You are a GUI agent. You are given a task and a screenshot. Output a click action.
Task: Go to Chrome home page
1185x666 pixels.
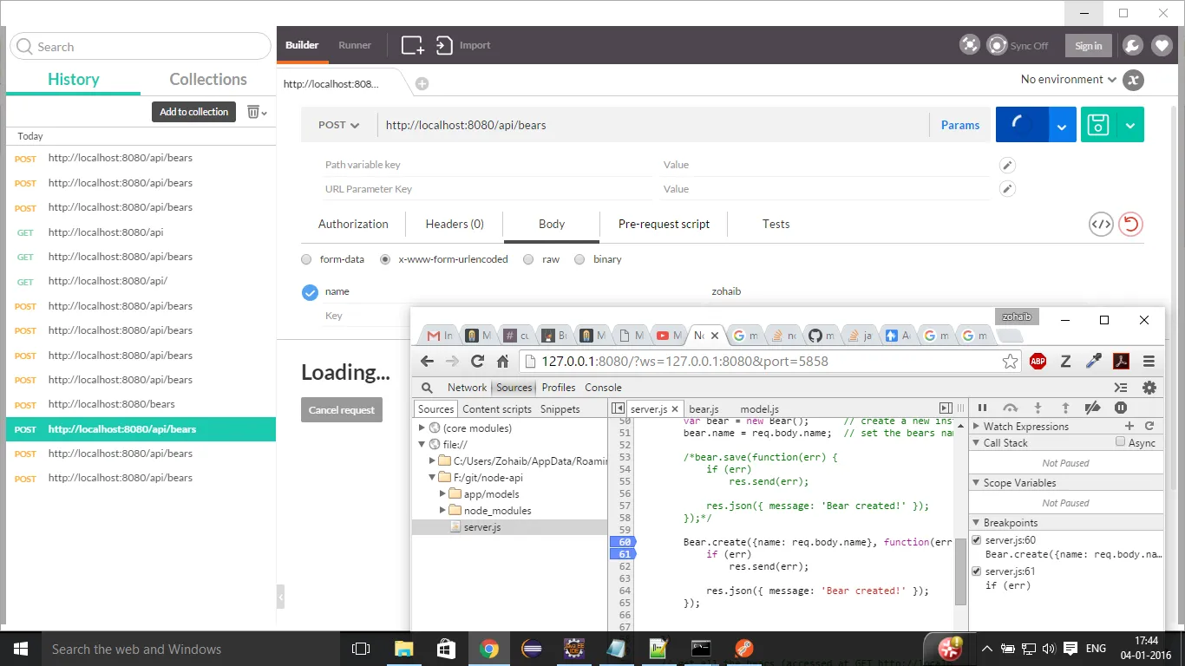(x=503, y=362)
